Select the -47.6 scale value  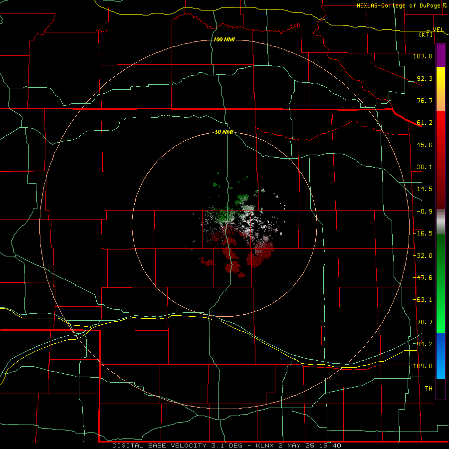tap(423, 278)
